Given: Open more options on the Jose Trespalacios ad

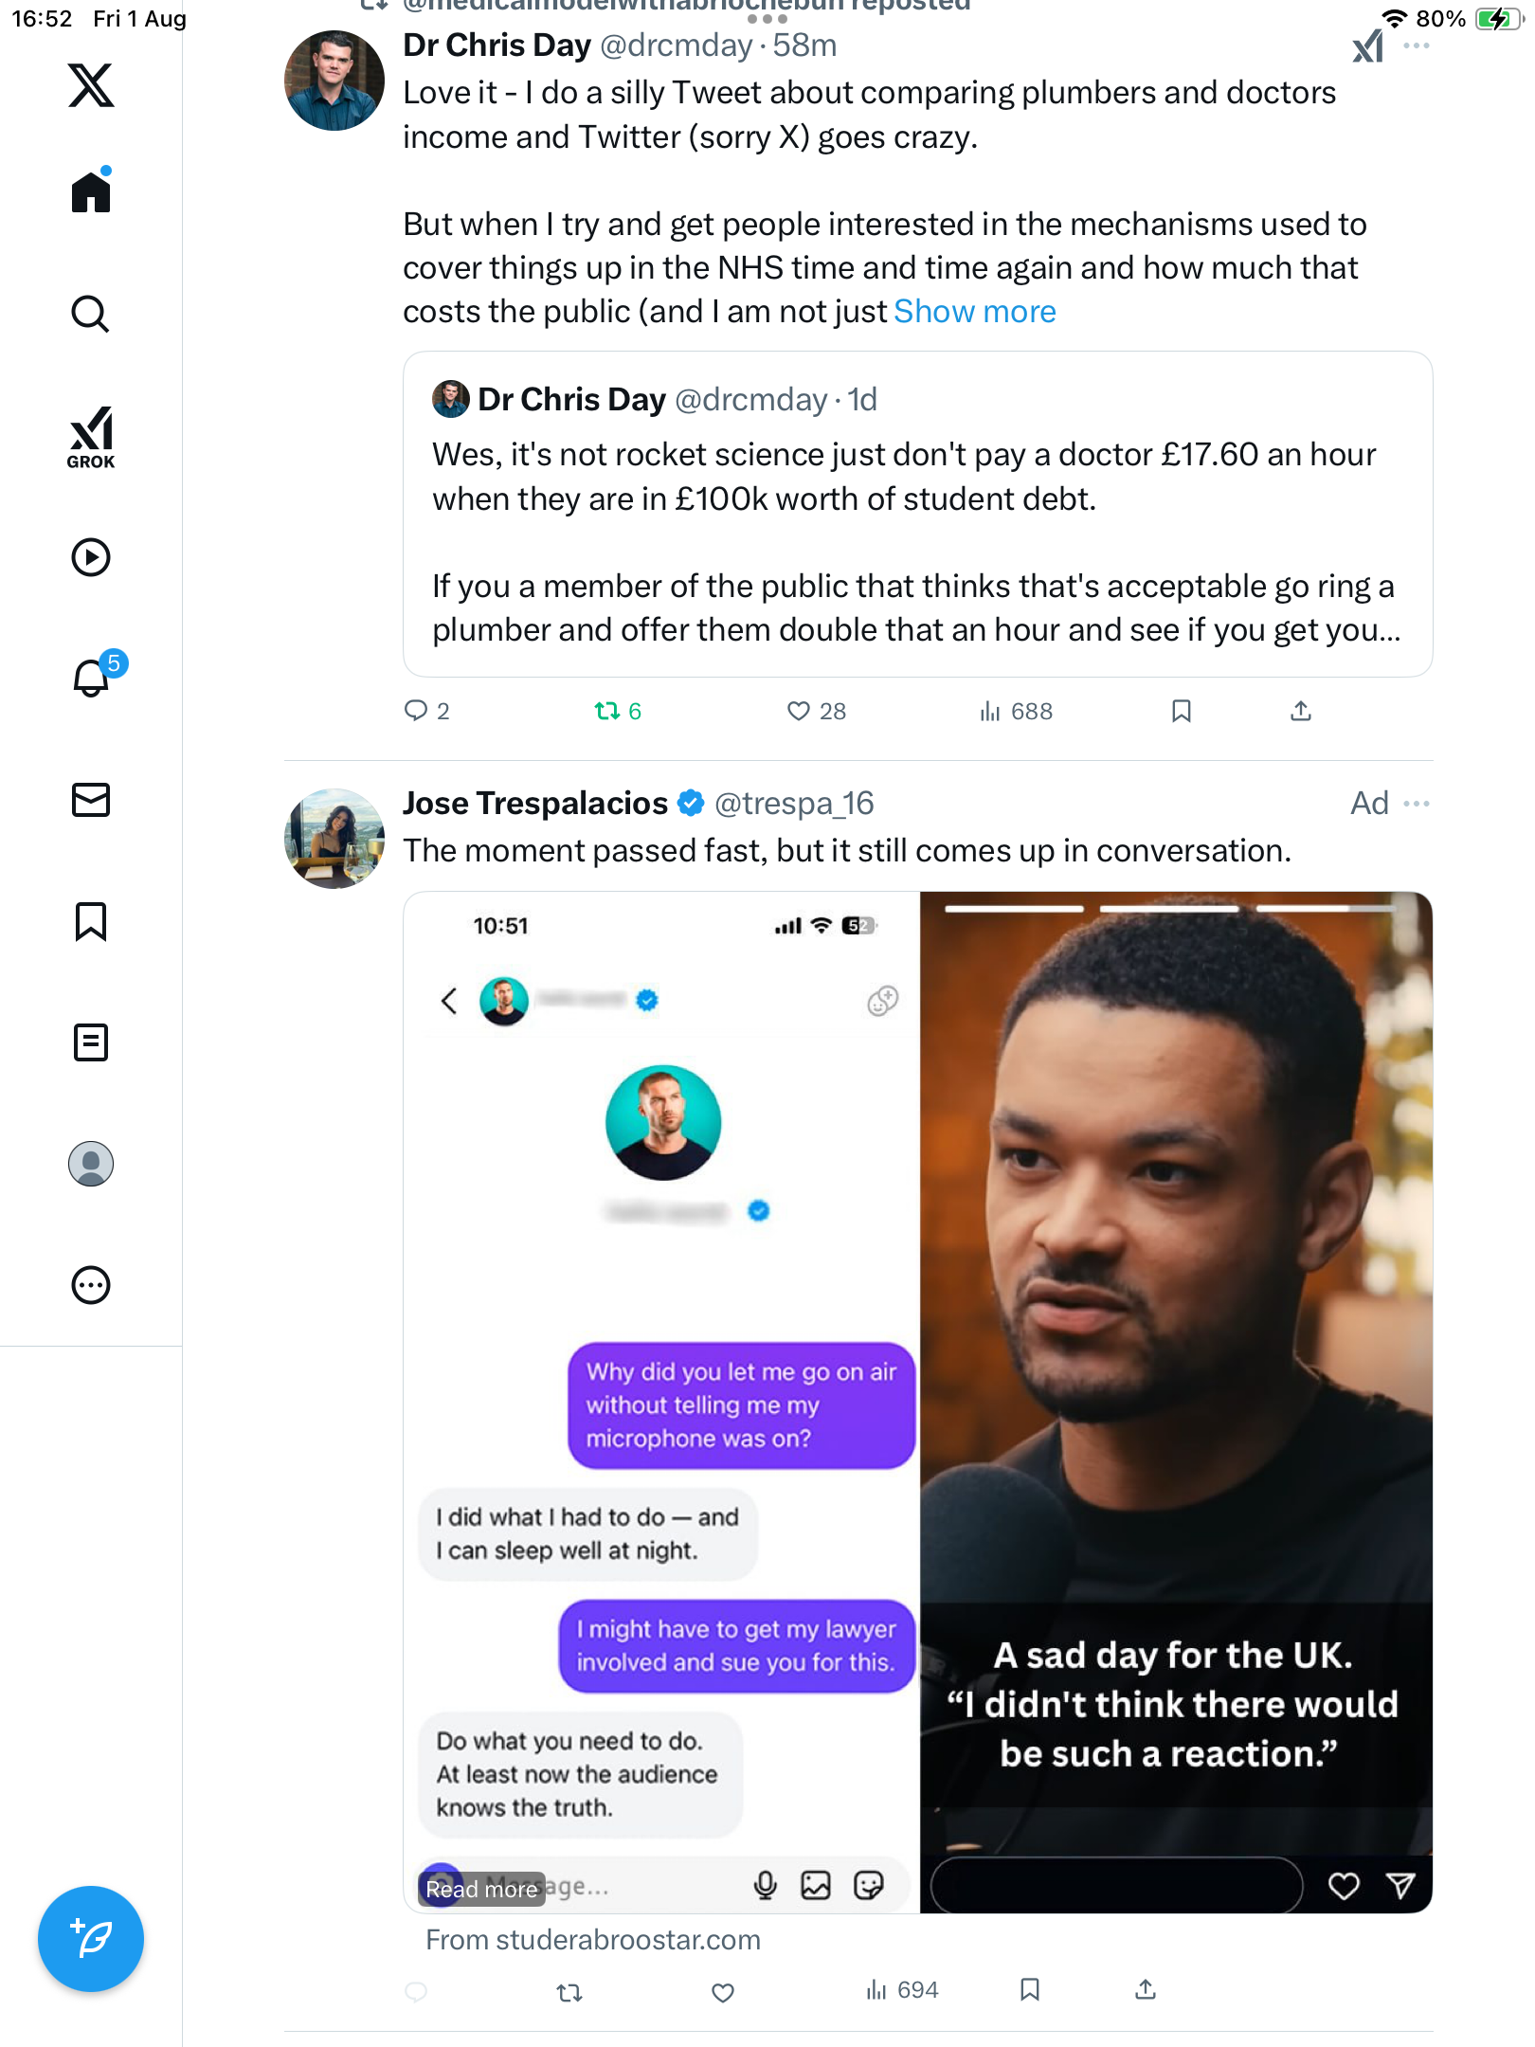Looking at the screenshot, I should pos(1417,804).
